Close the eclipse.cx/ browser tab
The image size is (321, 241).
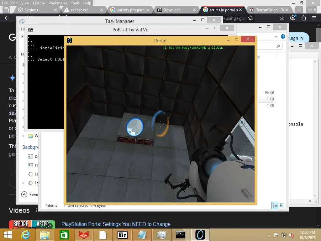coord(102,10)
